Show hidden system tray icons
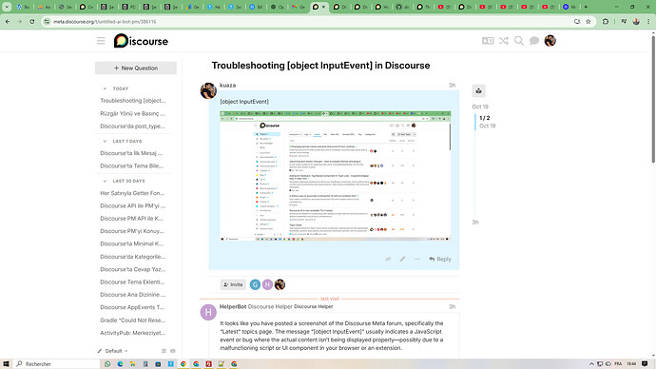 coord(591,364)
